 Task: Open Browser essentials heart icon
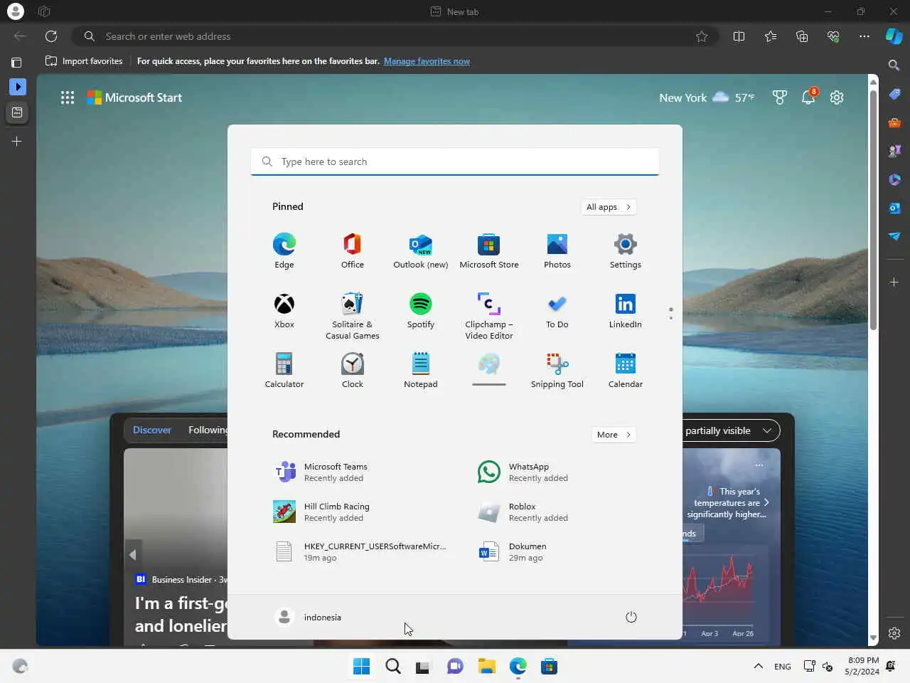coord(833,36)
